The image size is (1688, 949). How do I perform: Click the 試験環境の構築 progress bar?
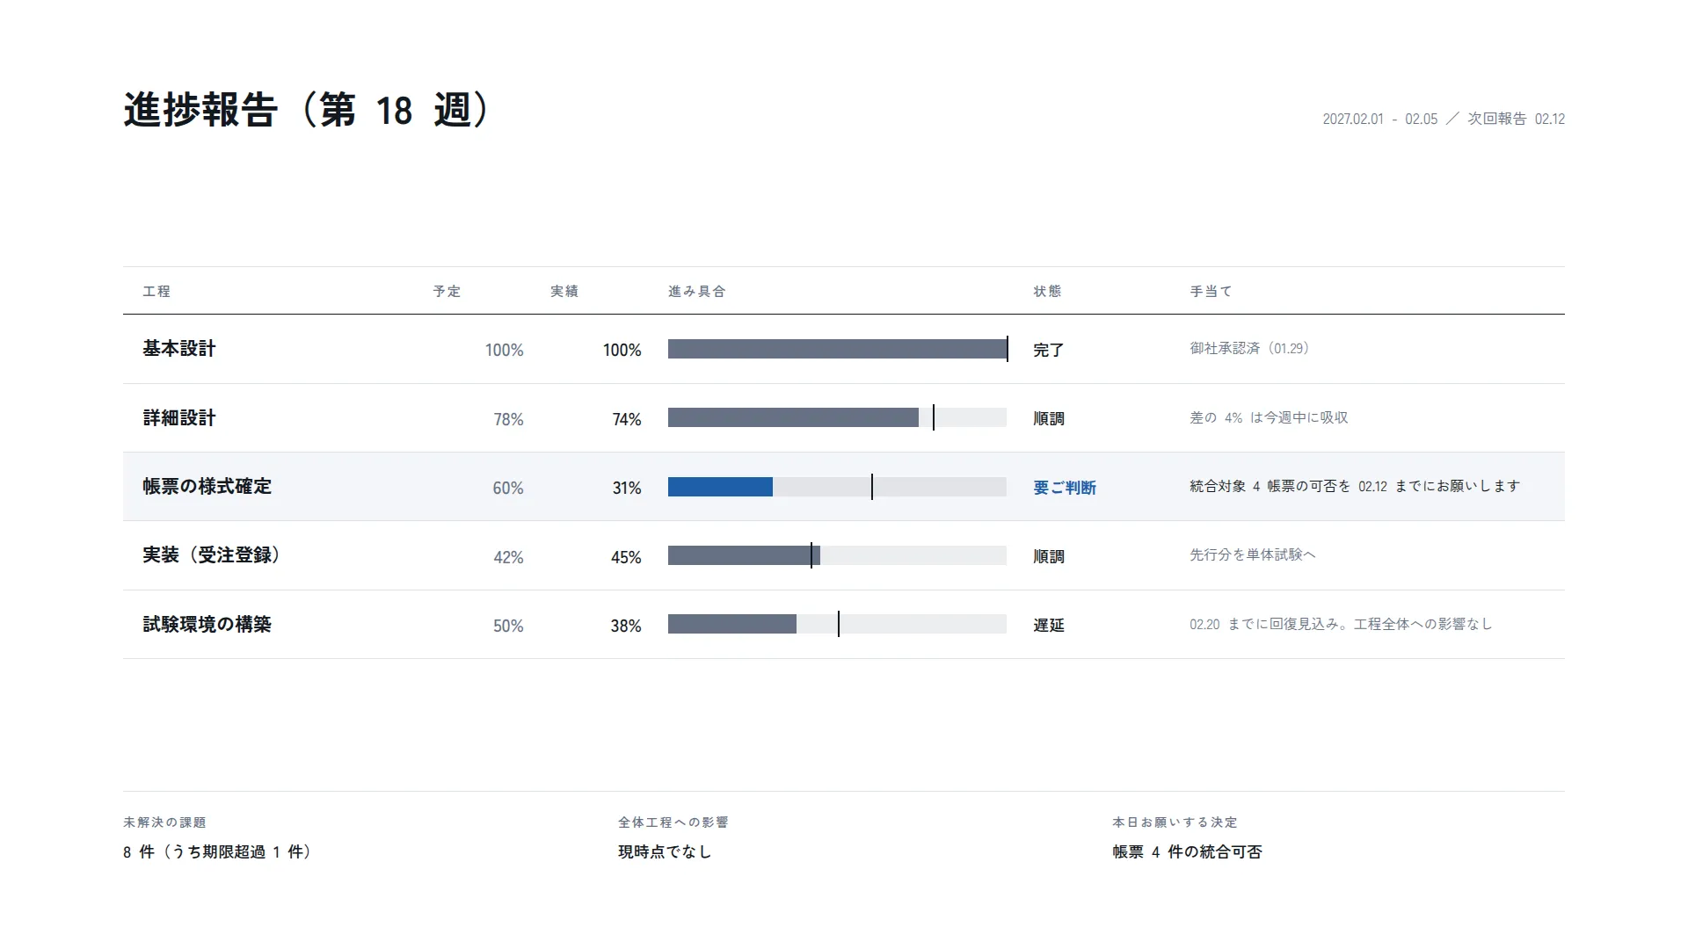pyautogui.click(x=837, y=624)
